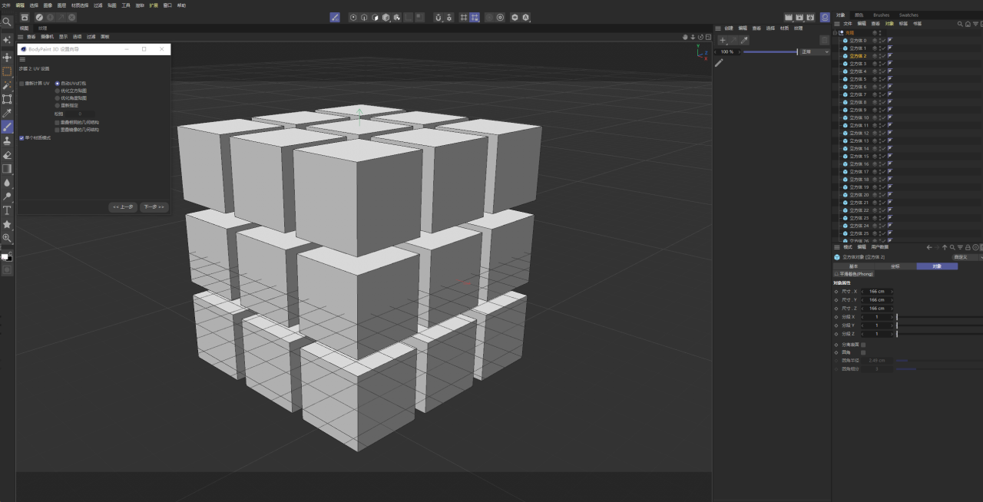Click the active UV grid icon in the top toolbar
Screen dimensions: 983x502
(x=475, y=17)
